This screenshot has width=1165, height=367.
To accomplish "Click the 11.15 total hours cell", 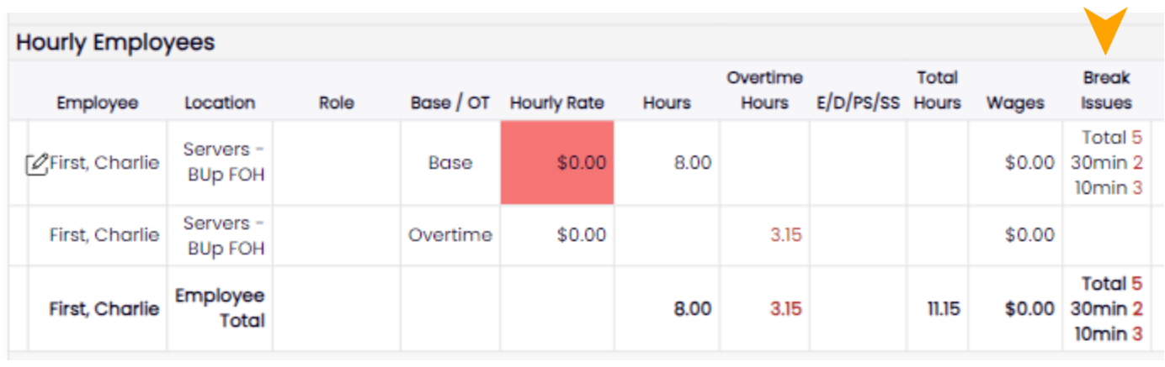I will click(x=944, y=309).
